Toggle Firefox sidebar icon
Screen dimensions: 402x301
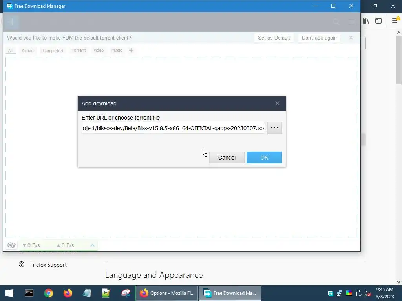(x=378, y=21)
